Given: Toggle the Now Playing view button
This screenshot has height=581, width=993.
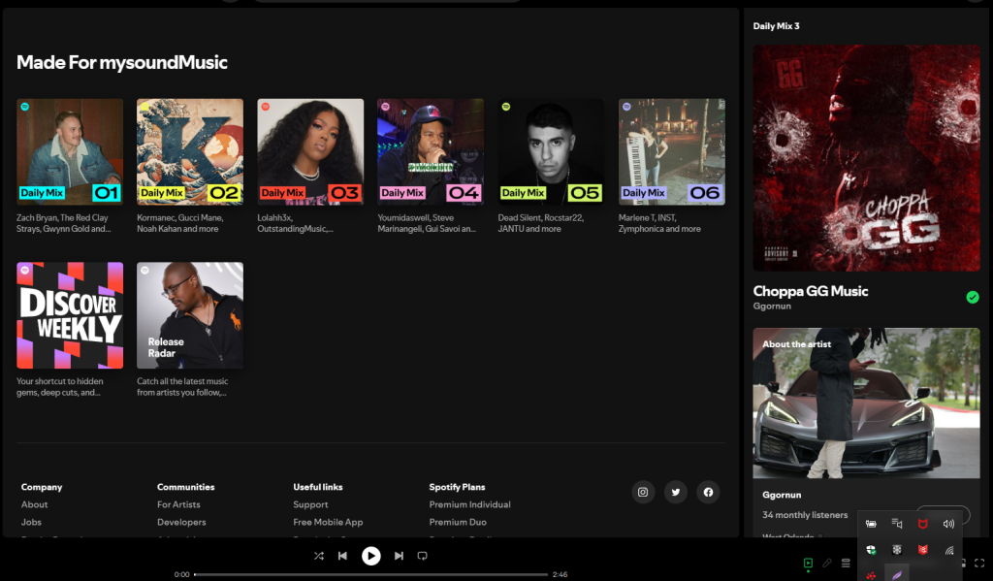Looking at the screenshot, I should tap(808, 563).
